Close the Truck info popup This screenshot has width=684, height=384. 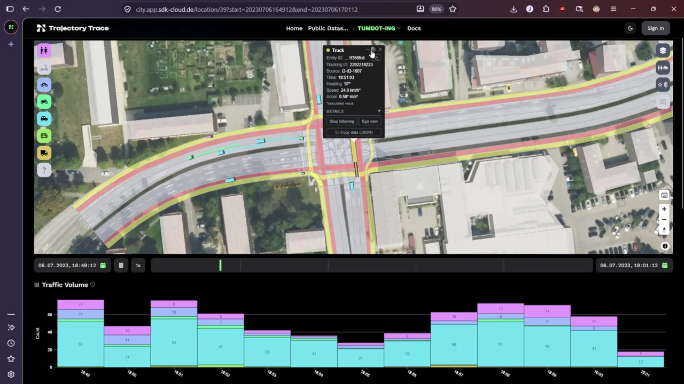point(380,50)
